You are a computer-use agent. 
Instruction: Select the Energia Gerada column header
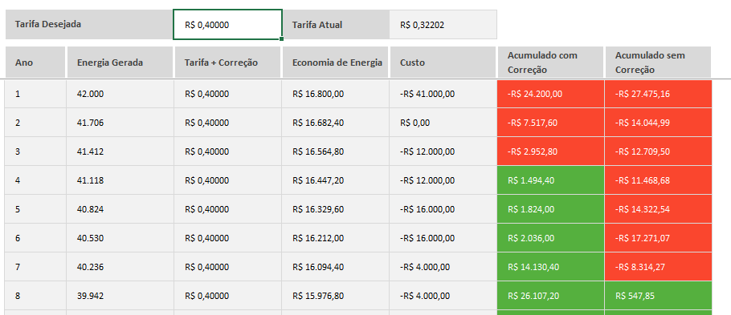click(x=120, y=63)
